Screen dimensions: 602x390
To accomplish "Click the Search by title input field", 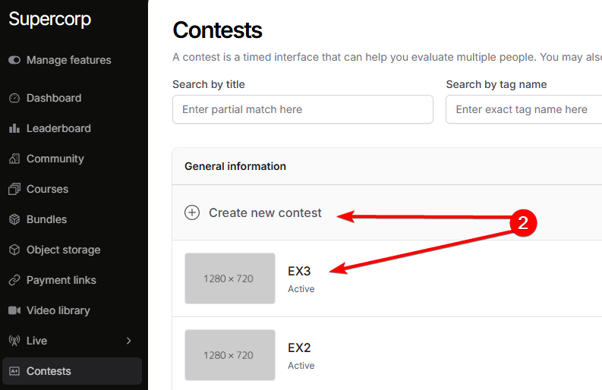I will 302,109.
